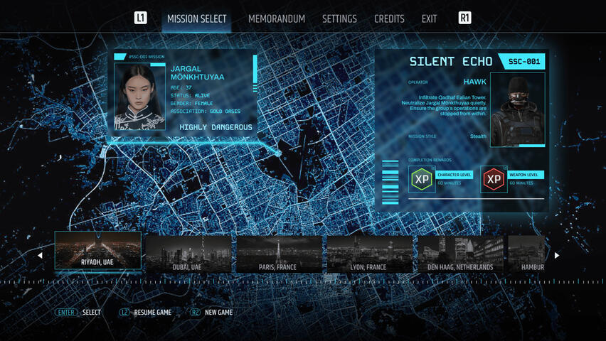Pick the Paris, France mission thumbnail

(x=279, y=254)
